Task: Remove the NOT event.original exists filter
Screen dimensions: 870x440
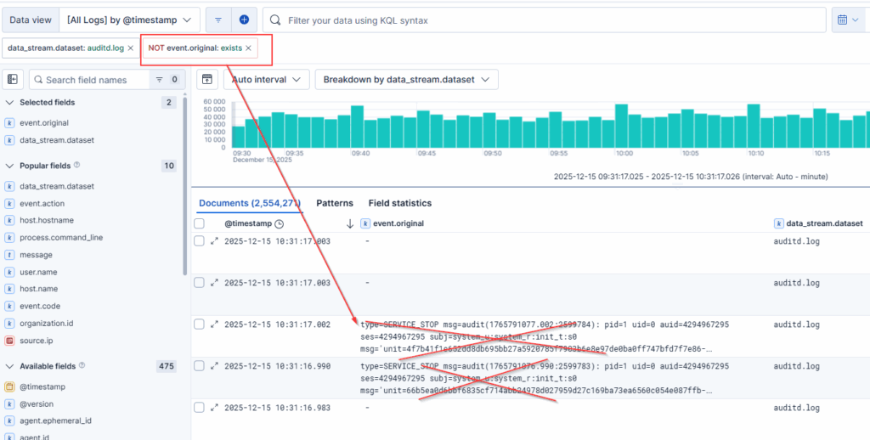Action: click(248, 48)
